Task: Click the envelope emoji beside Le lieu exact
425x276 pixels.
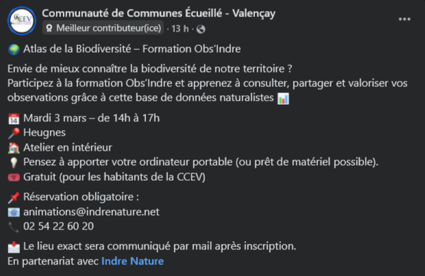Action: [x=14, y=246]
